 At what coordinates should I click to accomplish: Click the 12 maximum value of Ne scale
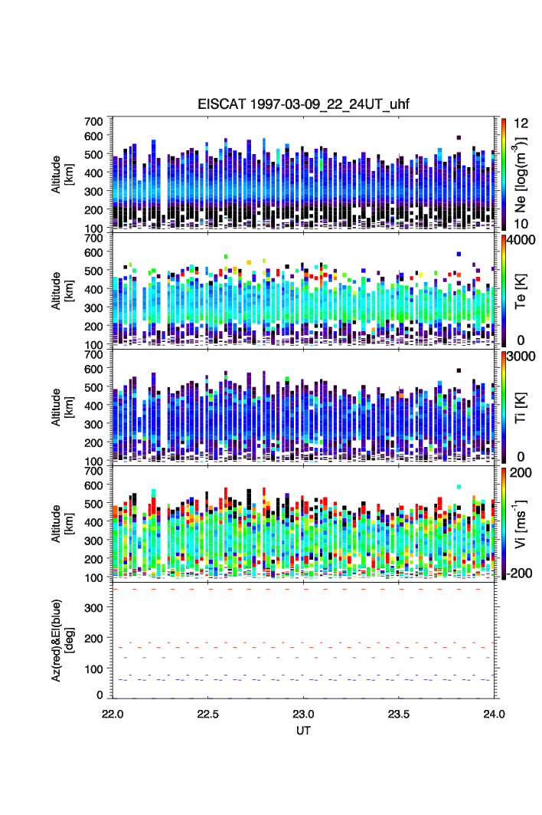(x=521, y=123)
